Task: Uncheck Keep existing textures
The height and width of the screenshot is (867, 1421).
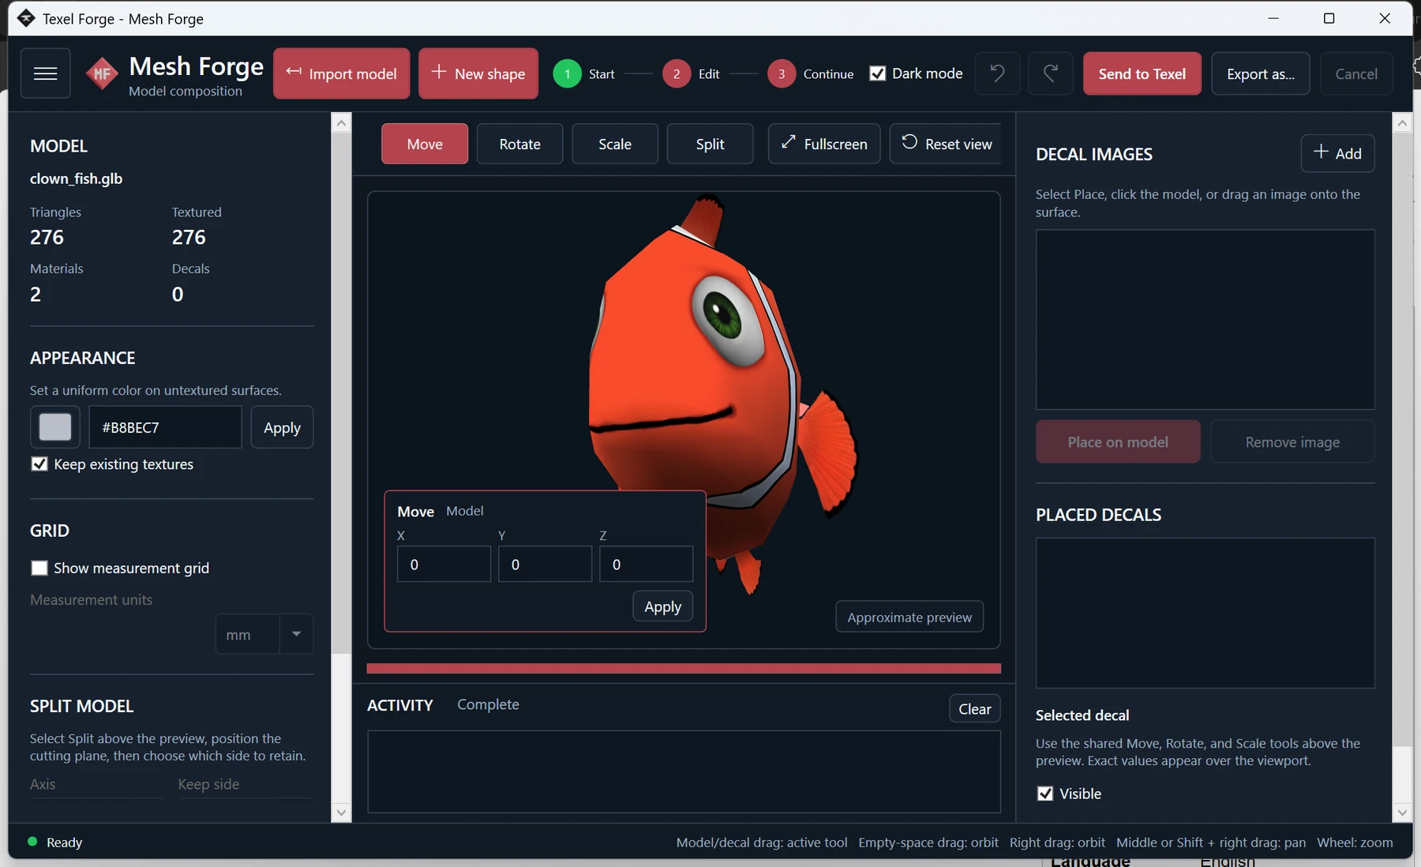Action: [39, 464]
